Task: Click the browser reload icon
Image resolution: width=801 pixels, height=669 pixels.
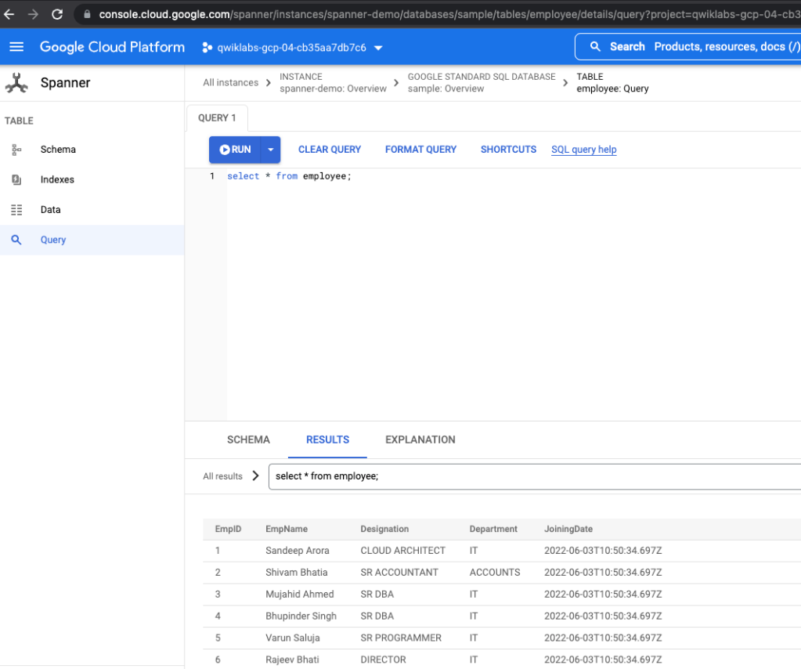Action: [x=57, y=14]
